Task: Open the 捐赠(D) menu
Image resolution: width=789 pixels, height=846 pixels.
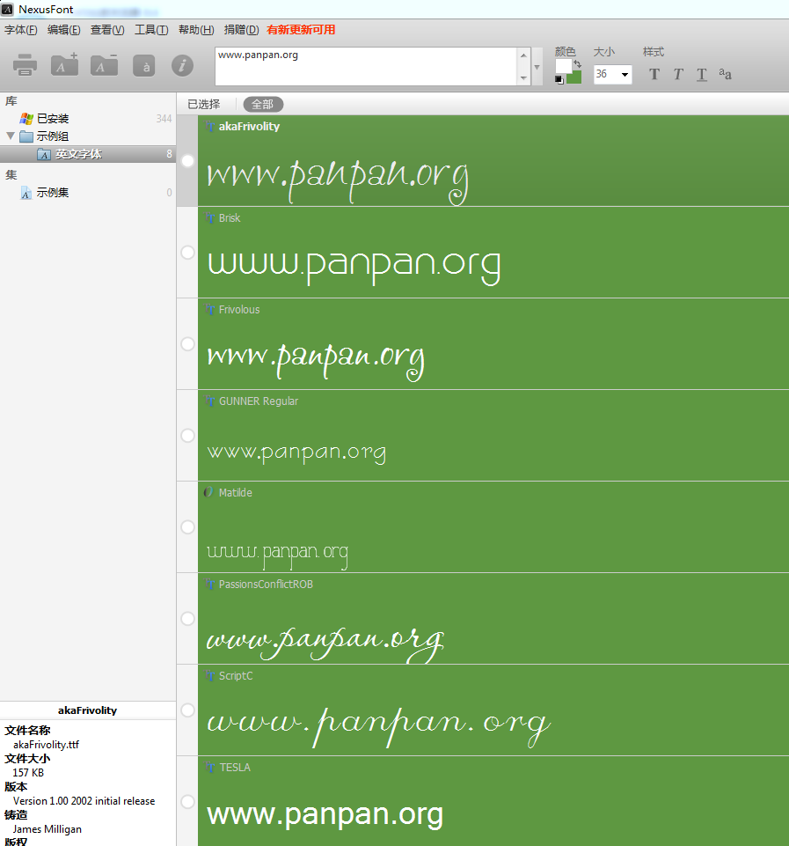Action: pyautogui.click(x=241, y=30)
